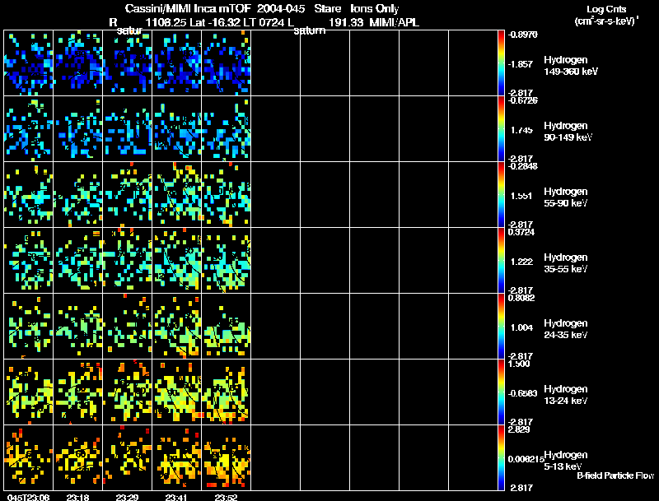Click the 23:29 time label
The image size is (659, 501).
128,497
